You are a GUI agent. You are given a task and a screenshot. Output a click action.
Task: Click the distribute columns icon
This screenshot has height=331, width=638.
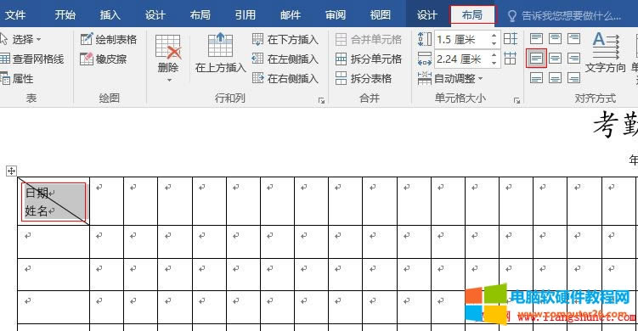point(511,59)
